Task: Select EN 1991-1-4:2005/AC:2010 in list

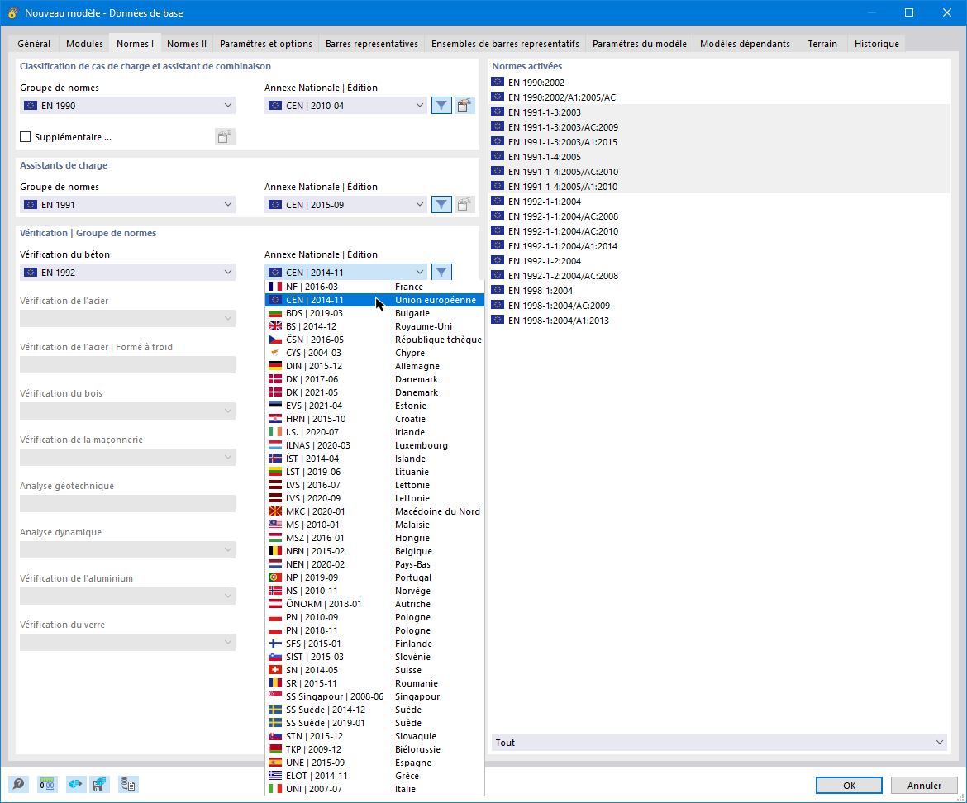Action: (x=720, y=171)
